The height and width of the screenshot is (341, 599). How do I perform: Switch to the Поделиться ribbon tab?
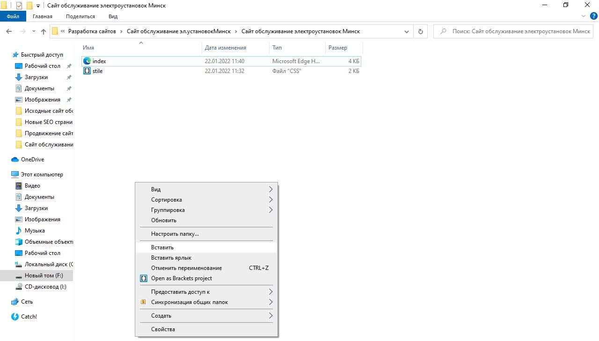(80, 16)
